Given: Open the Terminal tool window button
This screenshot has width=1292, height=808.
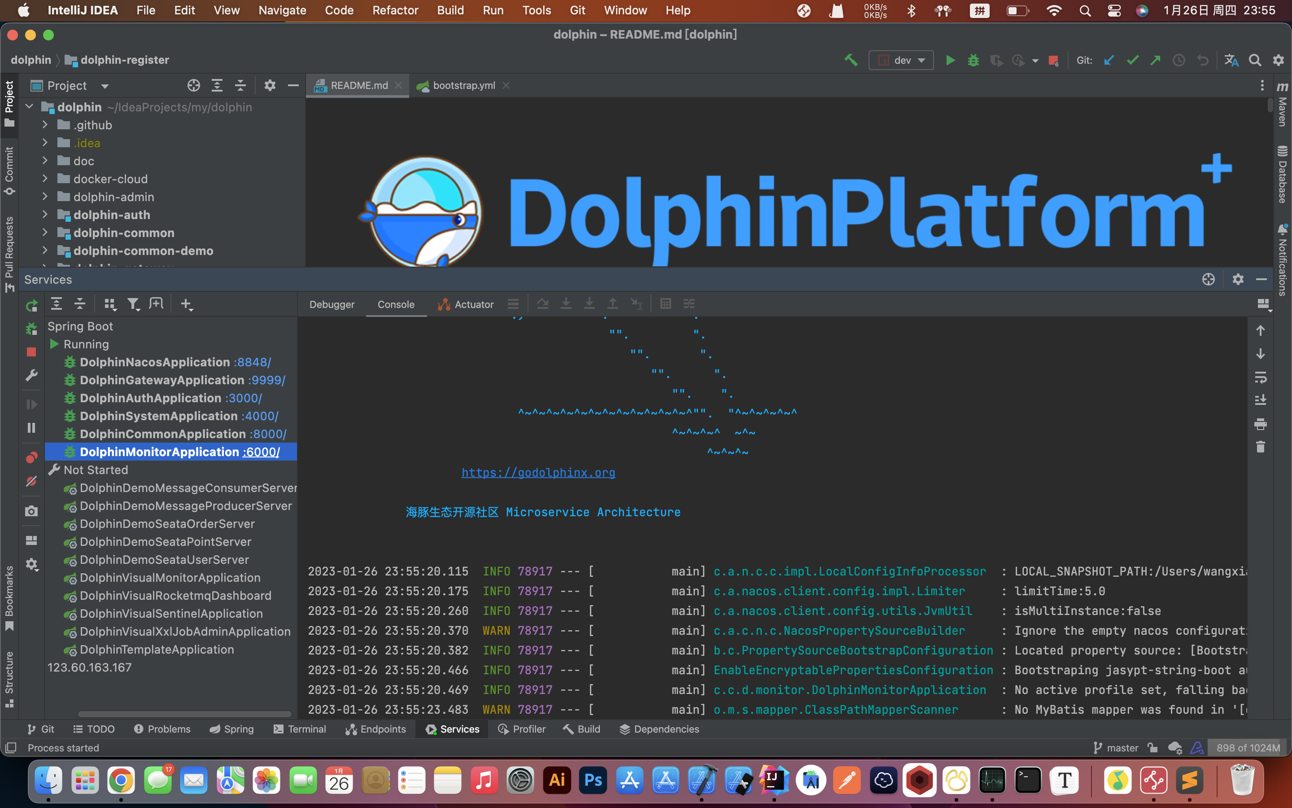Looking at the screenshot, I should tap(300, 729).
